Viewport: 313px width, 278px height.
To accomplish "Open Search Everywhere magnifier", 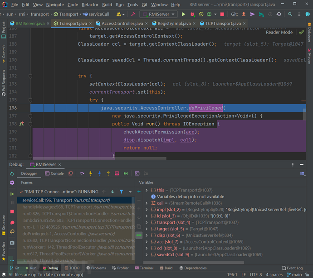I will coord(290,14).
